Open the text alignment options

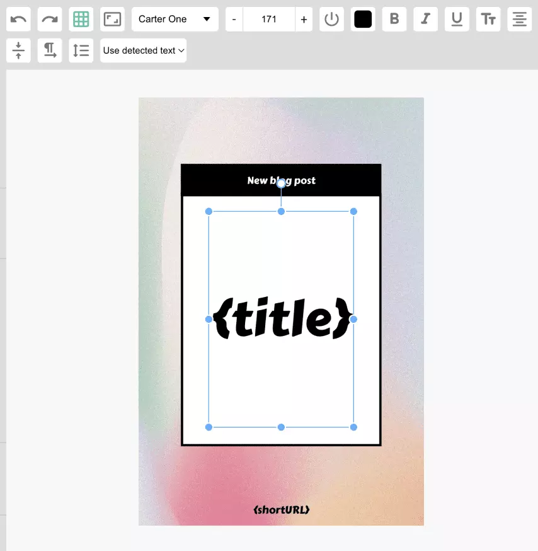tap(519, 19)
